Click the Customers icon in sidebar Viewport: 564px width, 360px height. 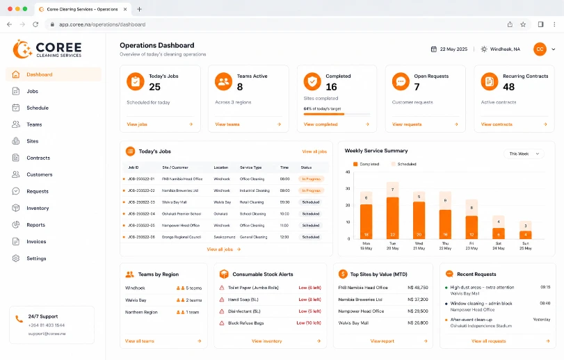click(x=16, y=174)
